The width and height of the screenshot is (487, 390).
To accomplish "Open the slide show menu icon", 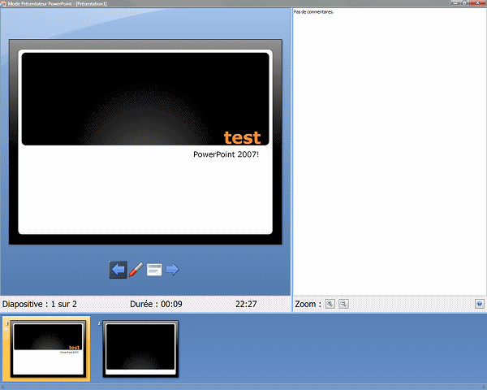I will pos(154,270).
